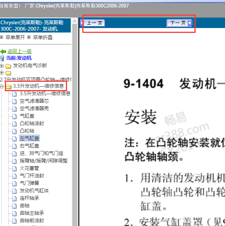Click the document icon beside 气缸盖
This screenshot has width=225, height=226.
click(15, 117)
